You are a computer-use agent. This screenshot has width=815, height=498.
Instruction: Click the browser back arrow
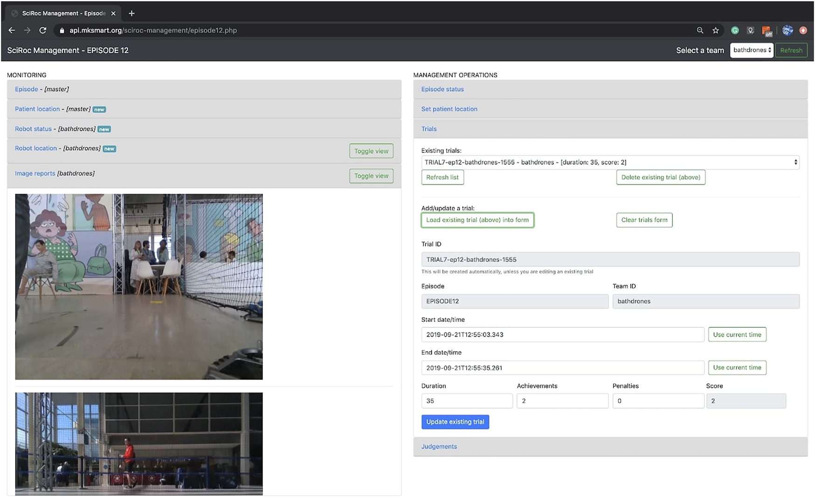coord(12,30)
